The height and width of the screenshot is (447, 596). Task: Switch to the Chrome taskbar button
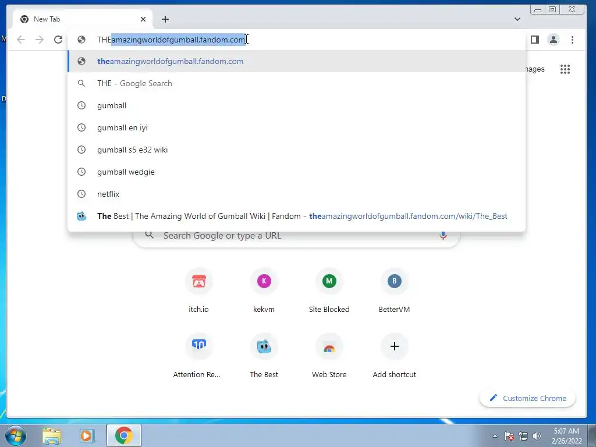(x=124, y=435)
